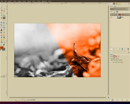This screenshot has width=130, height=104.
Task: Set Move mode to layer
Action: pyautogui.click(x=114, y=56)
